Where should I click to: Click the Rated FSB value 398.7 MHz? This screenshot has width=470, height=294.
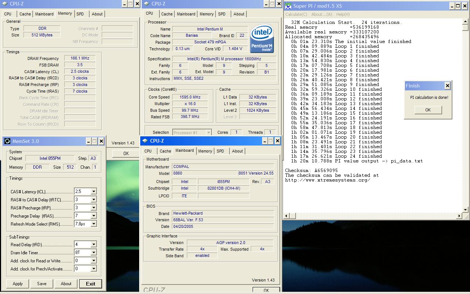(190, 117)
